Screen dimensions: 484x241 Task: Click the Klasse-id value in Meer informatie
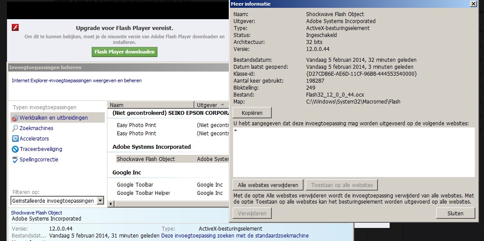(361, 74)
